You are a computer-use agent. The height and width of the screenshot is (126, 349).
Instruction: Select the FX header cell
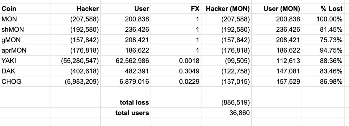pyautogui.click(x=176, y=9)
